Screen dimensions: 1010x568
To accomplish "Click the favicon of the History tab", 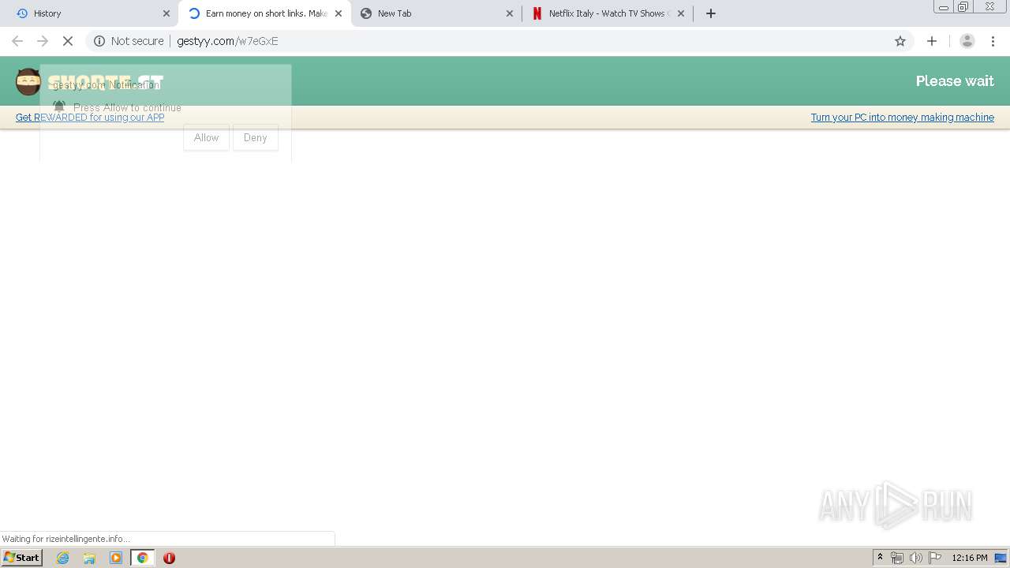I will coord(22,13).
